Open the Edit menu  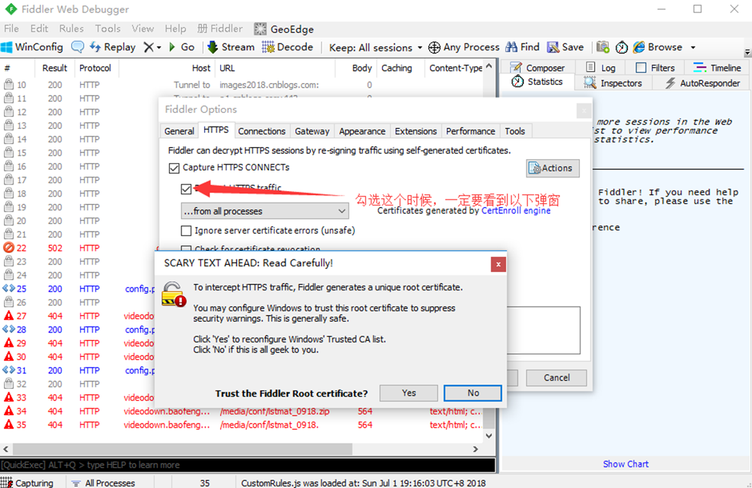39,29
